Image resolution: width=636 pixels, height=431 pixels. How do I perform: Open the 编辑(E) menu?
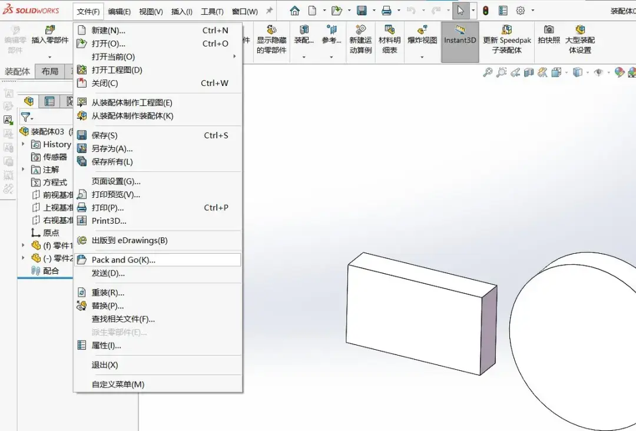119,11
